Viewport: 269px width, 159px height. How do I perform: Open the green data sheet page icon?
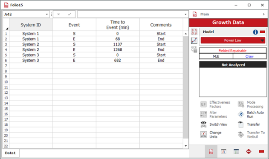tap(236, 151)
